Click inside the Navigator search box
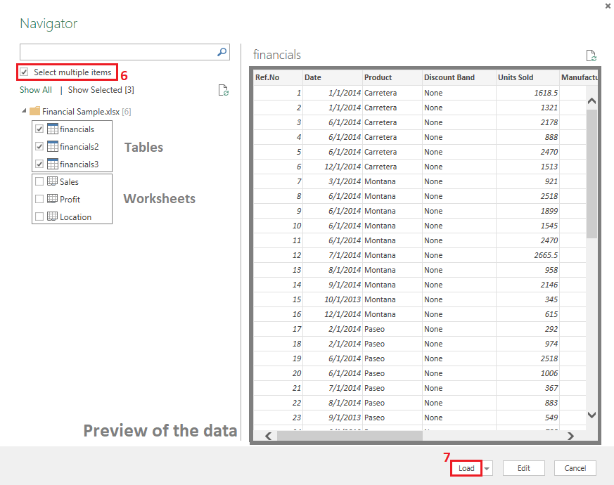614x485 pixels. click(x=116, y=52)
